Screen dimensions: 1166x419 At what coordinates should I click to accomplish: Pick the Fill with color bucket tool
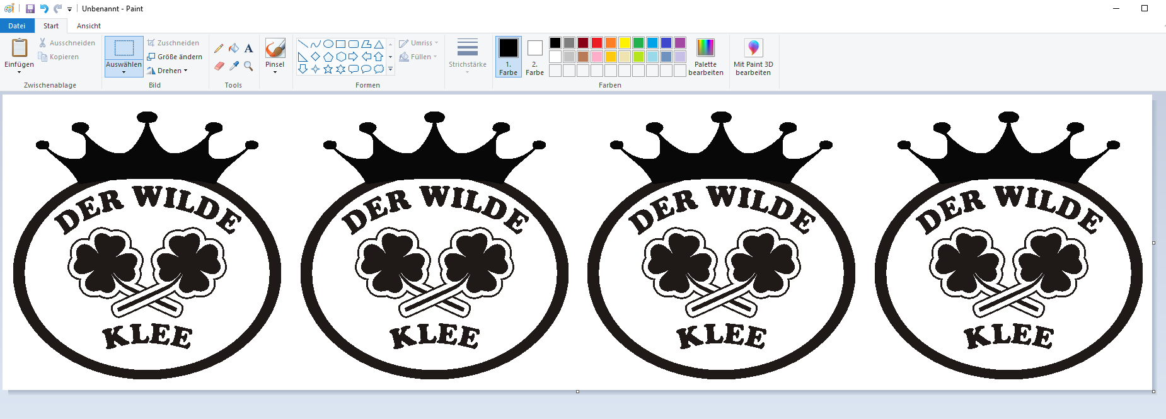click(234, 49)
